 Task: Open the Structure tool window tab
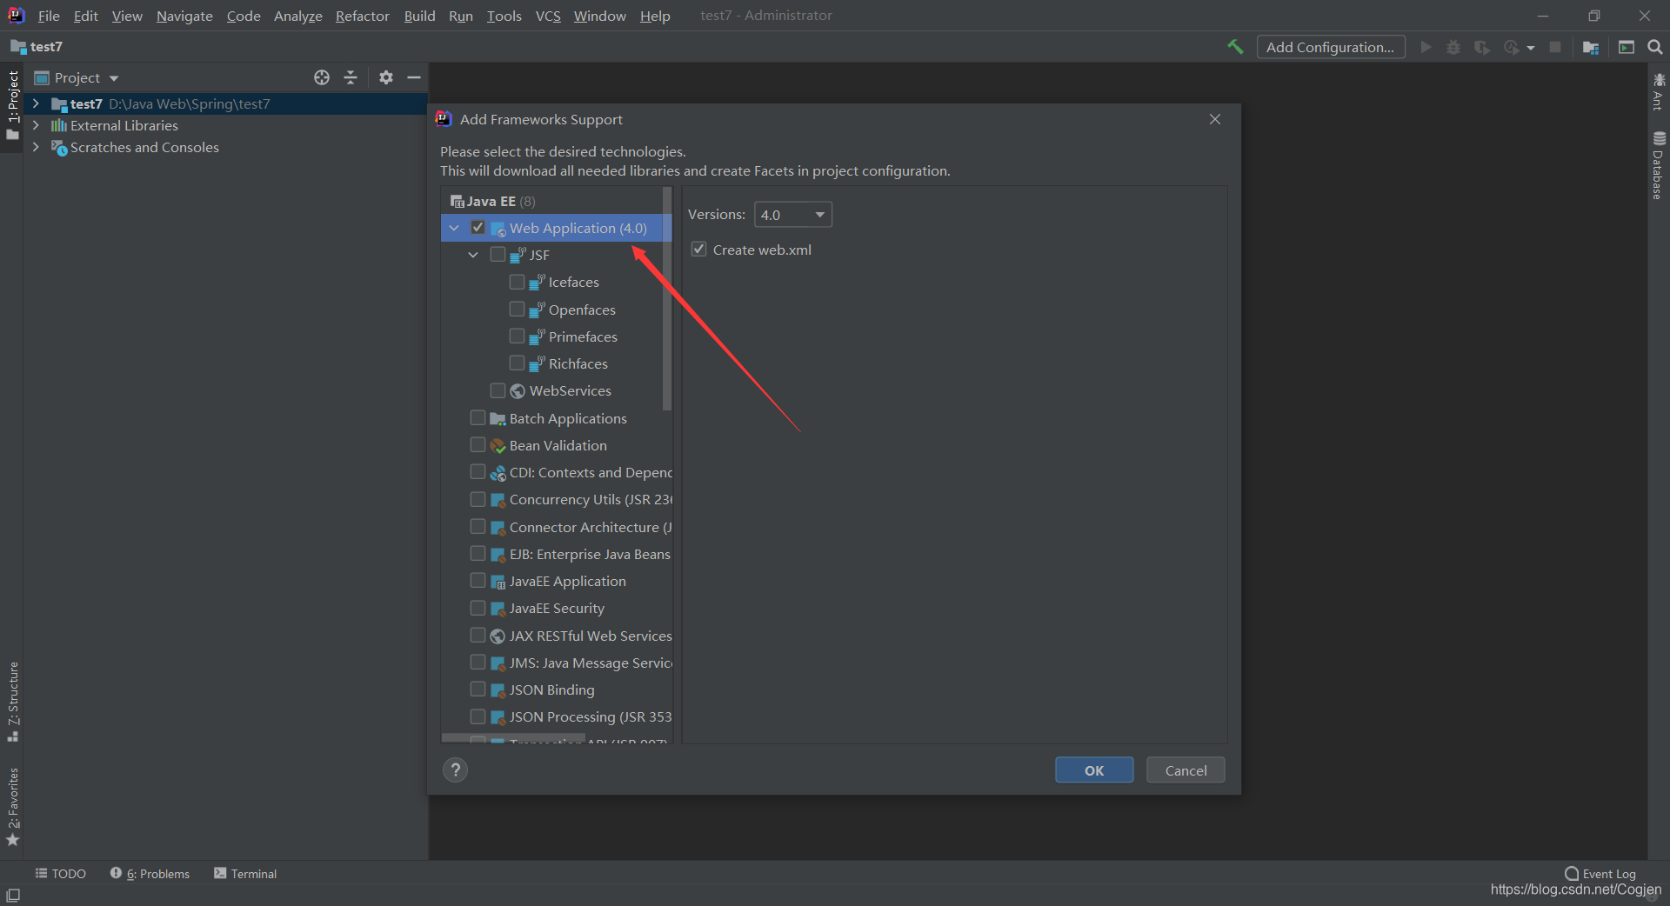click(x=13, y=702)
